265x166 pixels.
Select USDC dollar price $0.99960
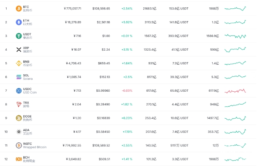103,91
